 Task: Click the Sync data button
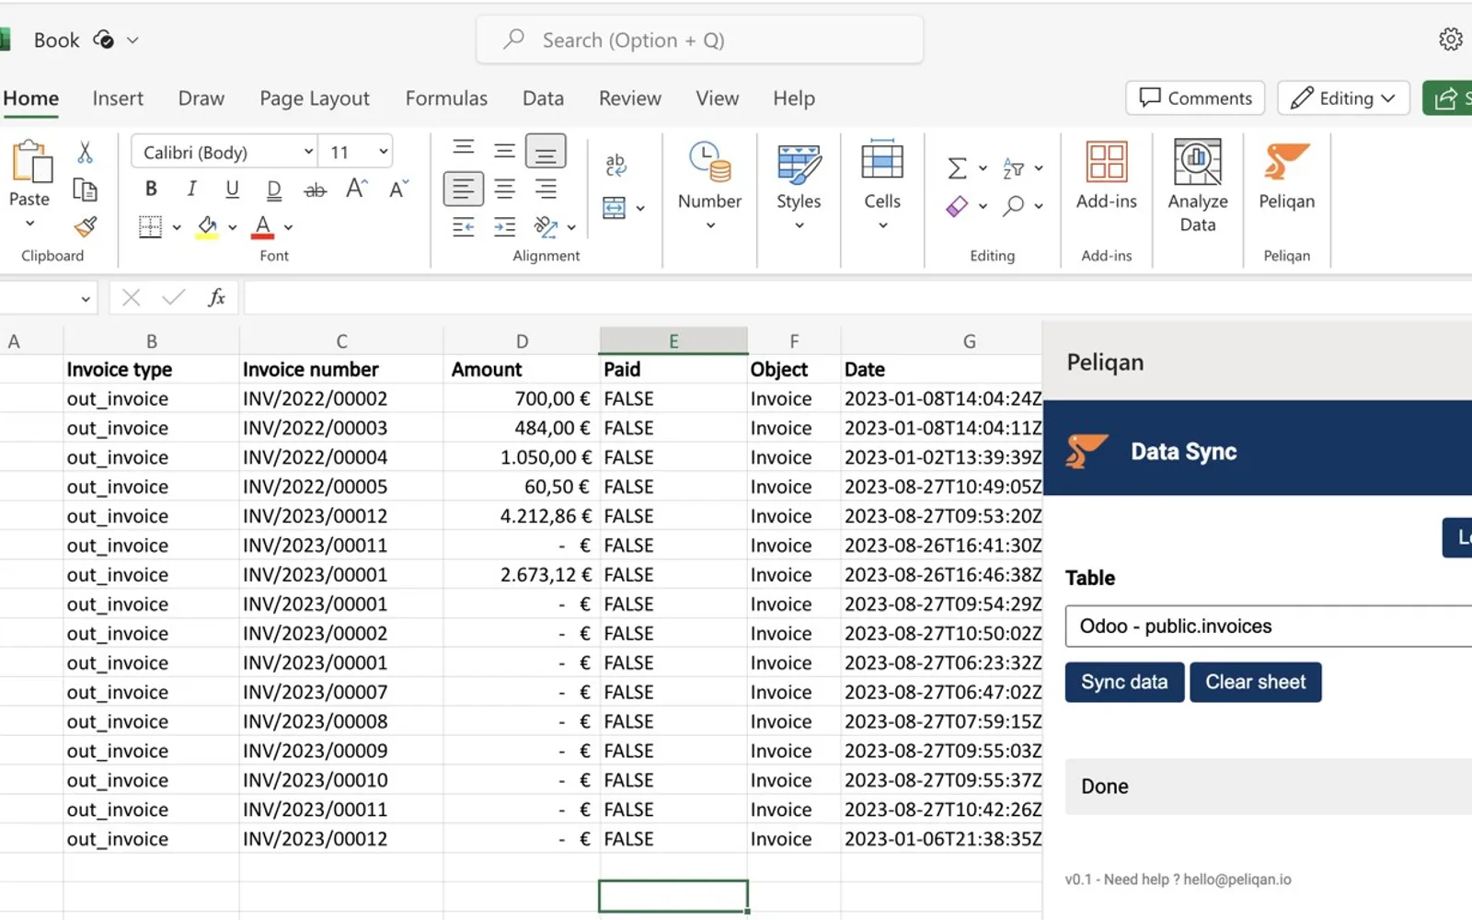(1124, 683)
